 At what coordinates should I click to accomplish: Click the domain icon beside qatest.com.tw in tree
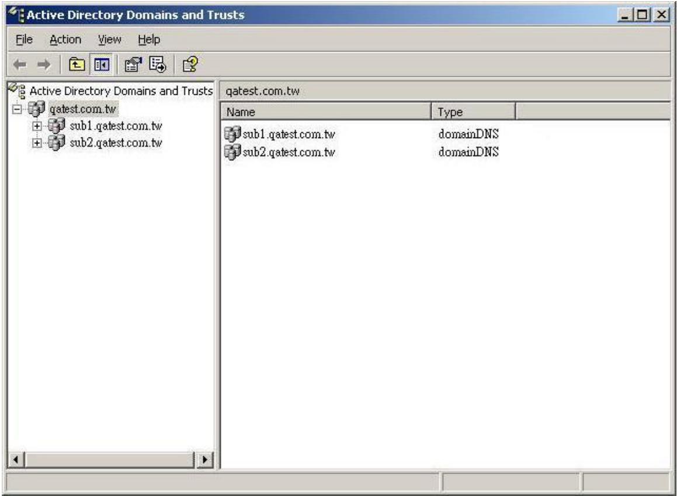point(37,109)
